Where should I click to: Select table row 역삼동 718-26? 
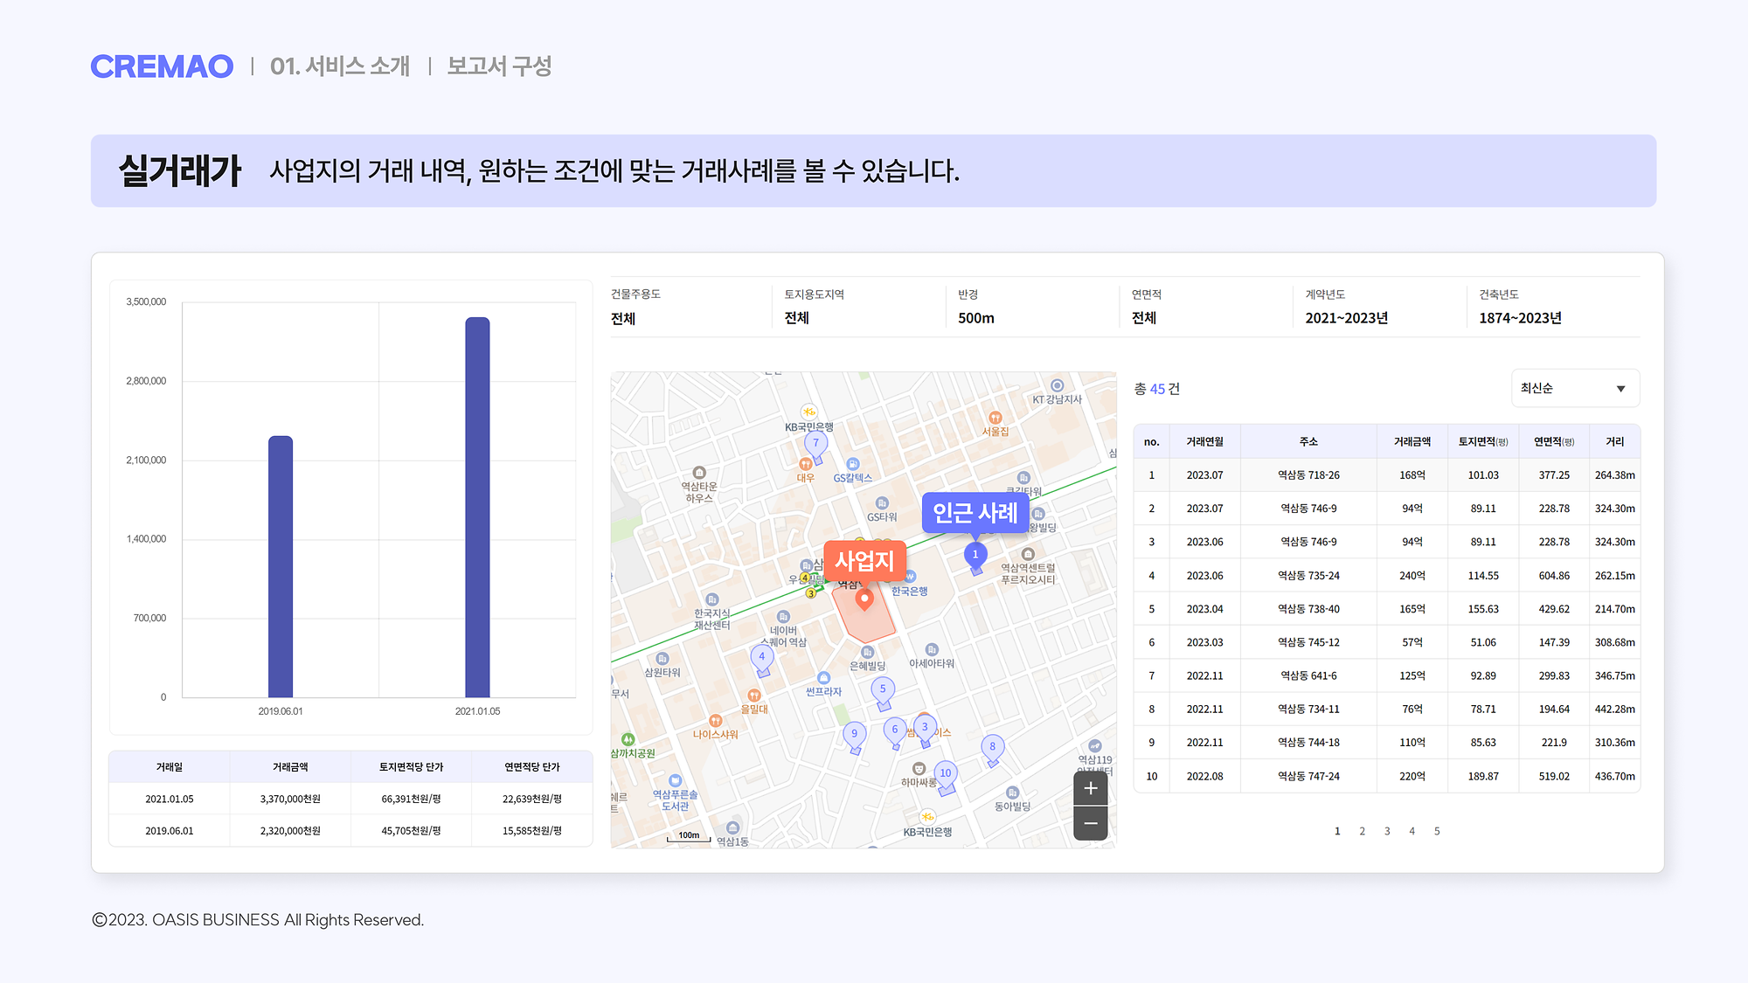point(1308,475)
